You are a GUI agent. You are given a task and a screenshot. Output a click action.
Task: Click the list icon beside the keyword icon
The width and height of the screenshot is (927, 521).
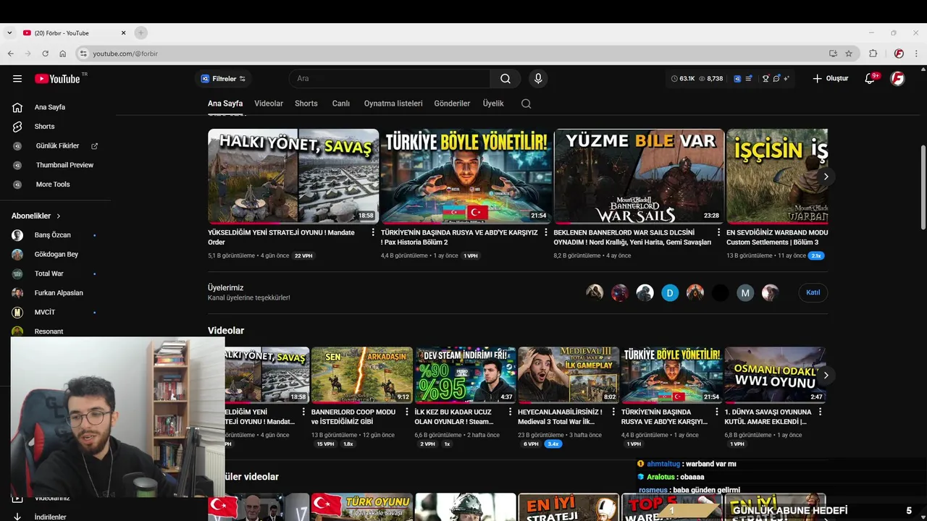pyautogui.click(x=749, y=78)
